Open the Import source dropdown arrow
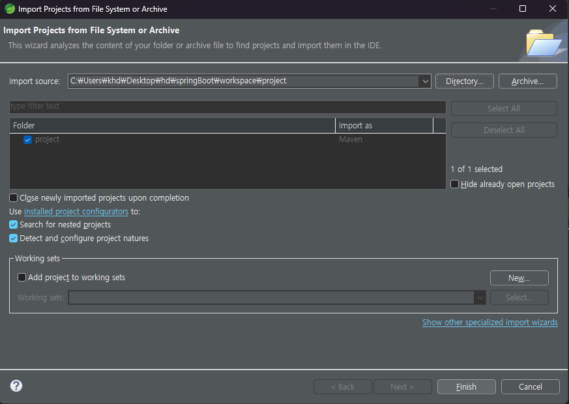The width and height of the screenshot is (569, 404). [x=426, y=81]
